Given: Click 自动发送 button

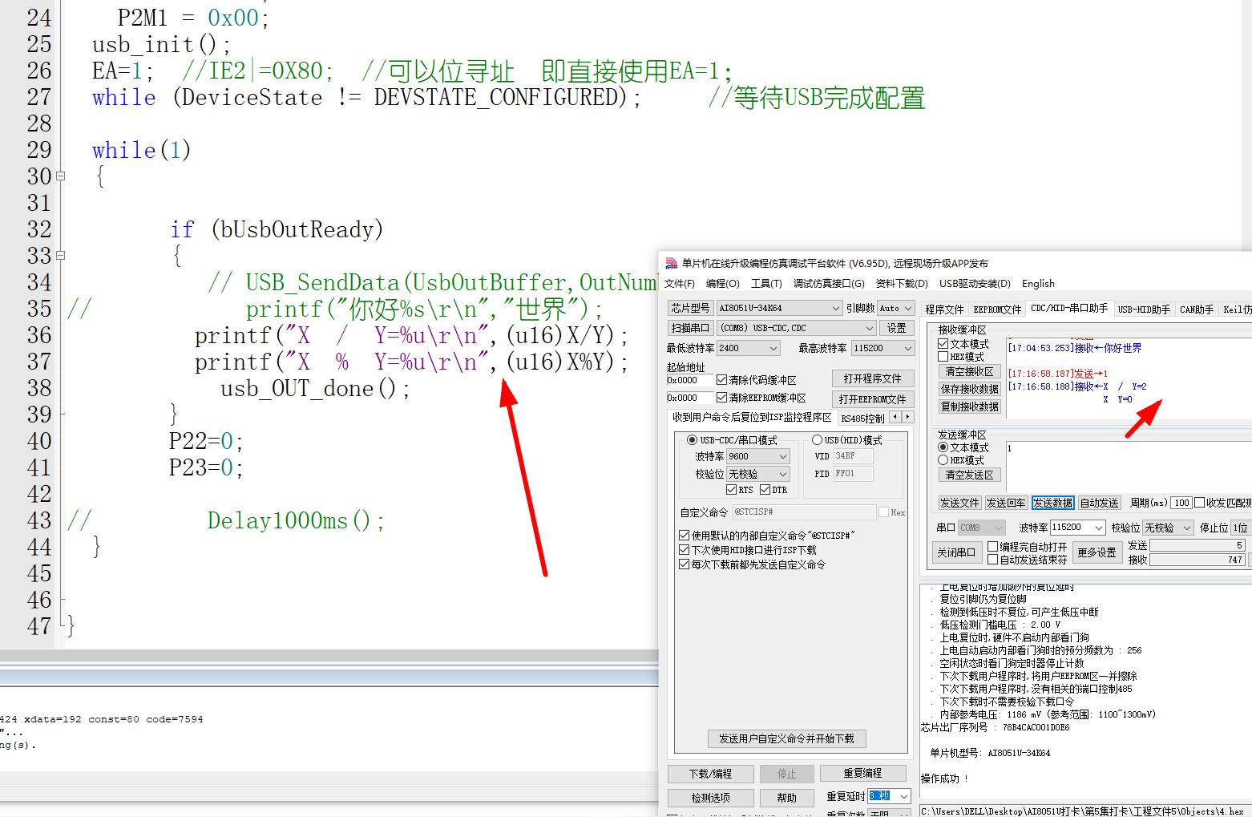Looking at the screenshot, I should pyautogui.click(x=1099, y=503).
